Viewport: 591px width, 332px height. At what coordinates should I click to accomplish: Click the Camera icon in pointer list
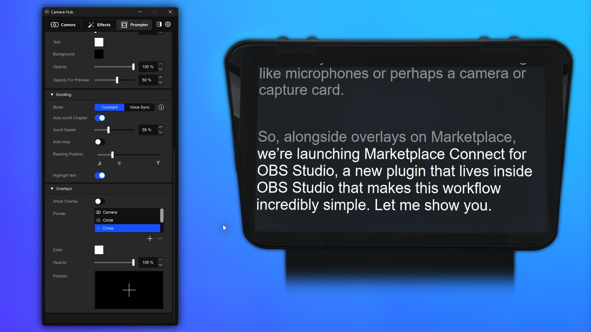point(98,212)
